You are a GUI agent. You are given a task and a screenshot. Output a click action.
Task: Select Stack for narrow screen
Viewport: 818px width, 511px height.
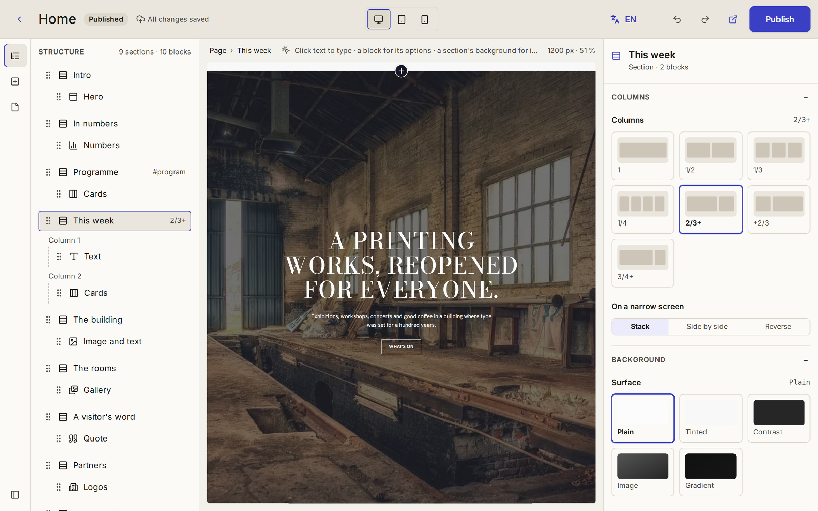tap(640, 327)
